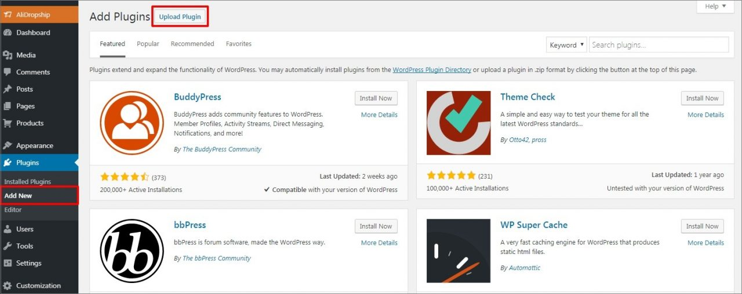Switch to the Popular tab

coord(148,44)
